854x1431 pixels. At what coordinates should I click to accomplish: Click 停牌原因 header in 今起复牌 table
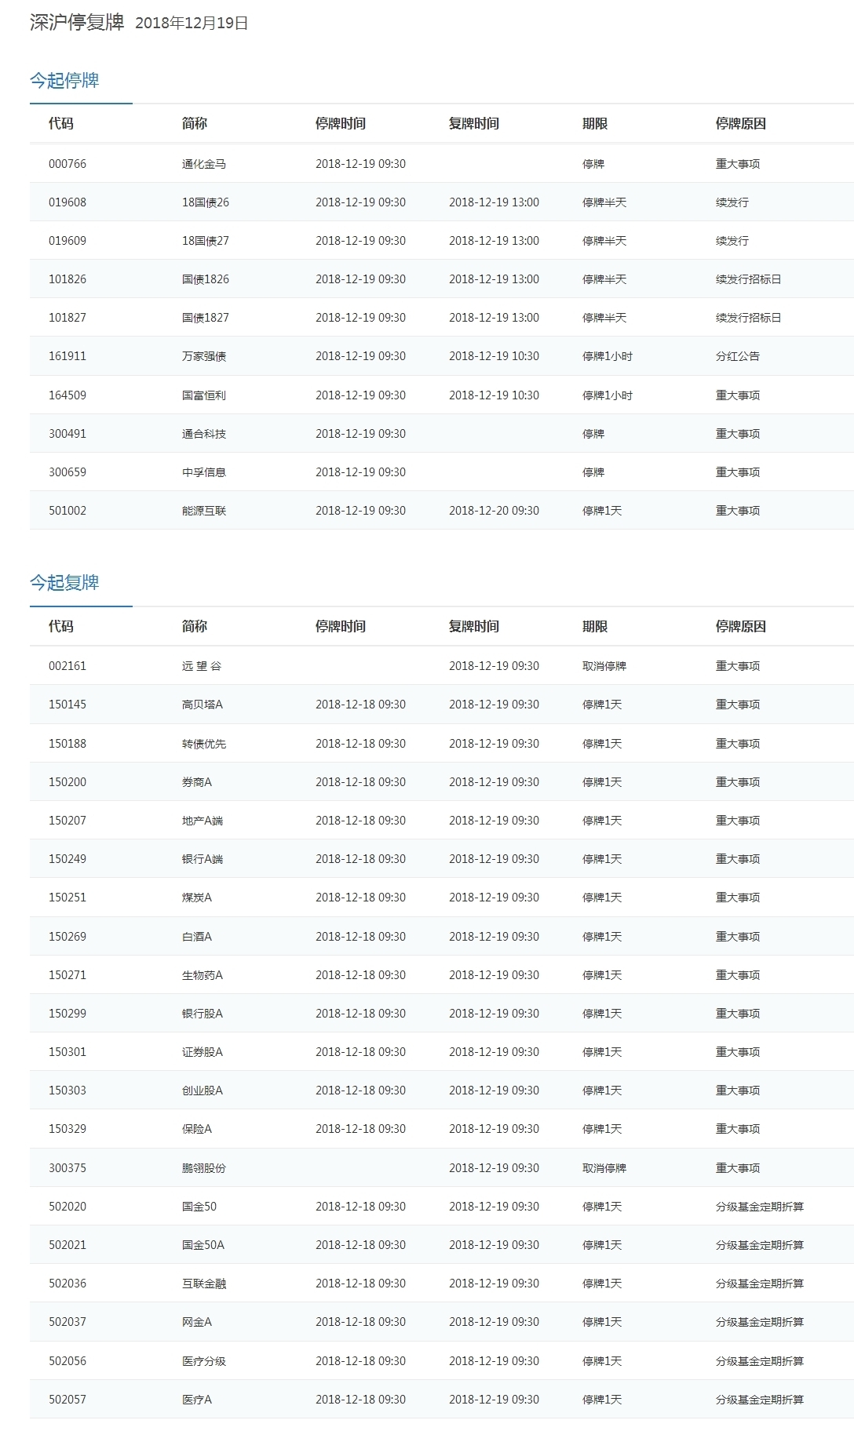[740, 627]
